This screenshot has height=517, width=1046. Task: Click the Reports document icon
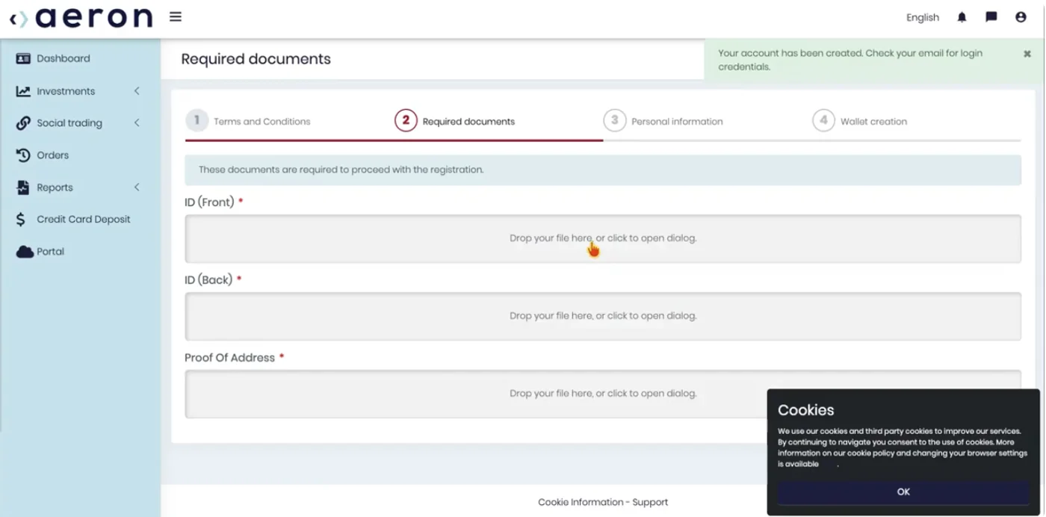(x=23, y=188)
